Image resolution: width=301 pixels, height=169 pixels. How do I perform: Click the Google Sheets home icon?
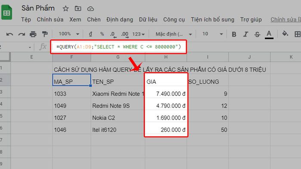(7, 12)
